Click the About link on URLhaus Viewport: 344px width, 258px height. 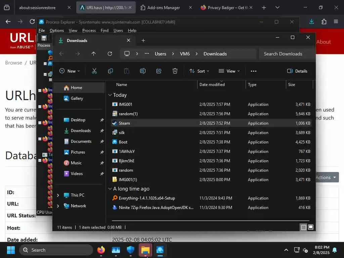pos(324,42)
